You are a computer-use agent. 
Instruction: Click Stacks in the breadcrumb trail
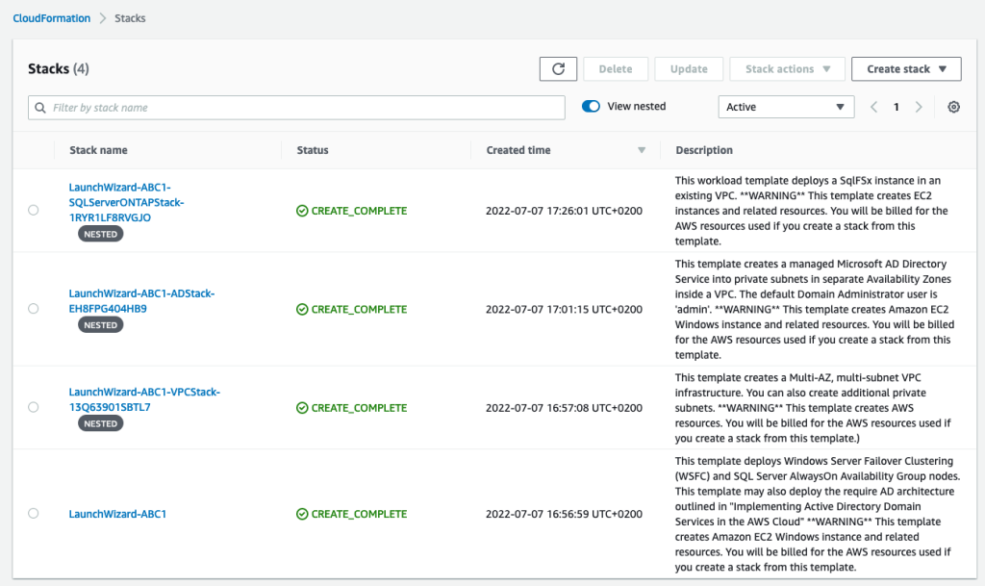coord(130,17)
